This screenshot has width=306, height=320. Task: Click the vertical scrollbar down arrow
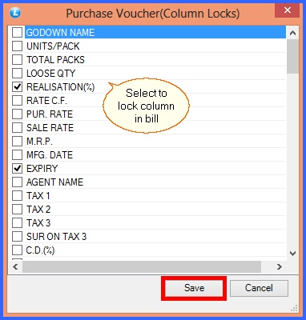point(292,254)
